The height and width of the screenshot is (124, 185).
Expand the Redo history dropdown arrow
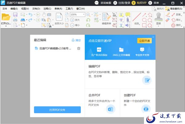point(34,20)
